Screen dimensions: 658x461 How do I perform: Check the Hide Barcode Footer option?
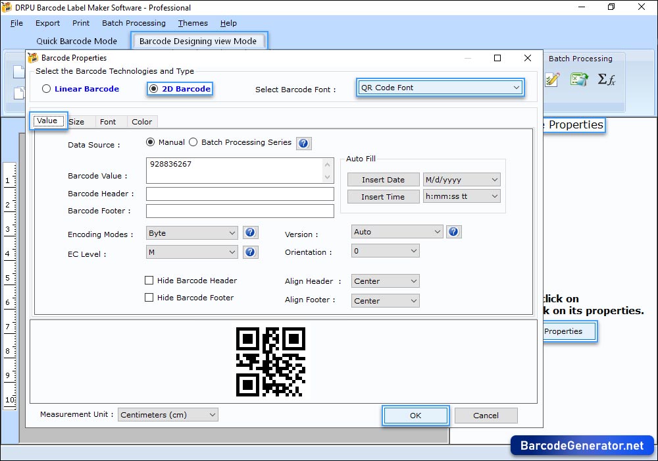(x=149, y=298)
